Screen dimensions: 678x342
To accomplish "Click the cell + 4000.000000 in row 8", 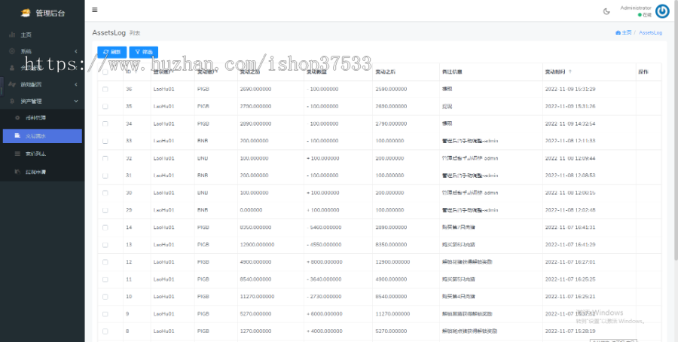I will pyautogui.click(x=324, y=331).
